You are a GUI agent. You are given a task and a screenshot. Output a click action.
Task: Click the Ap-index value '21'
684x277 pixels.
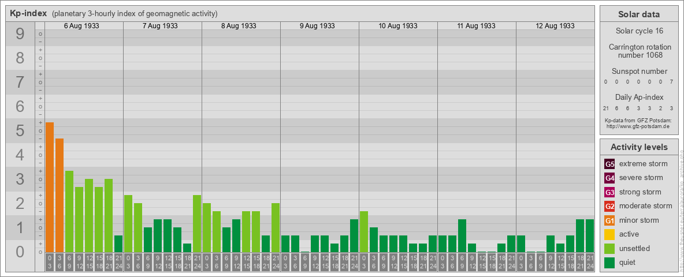click(606, 108)
